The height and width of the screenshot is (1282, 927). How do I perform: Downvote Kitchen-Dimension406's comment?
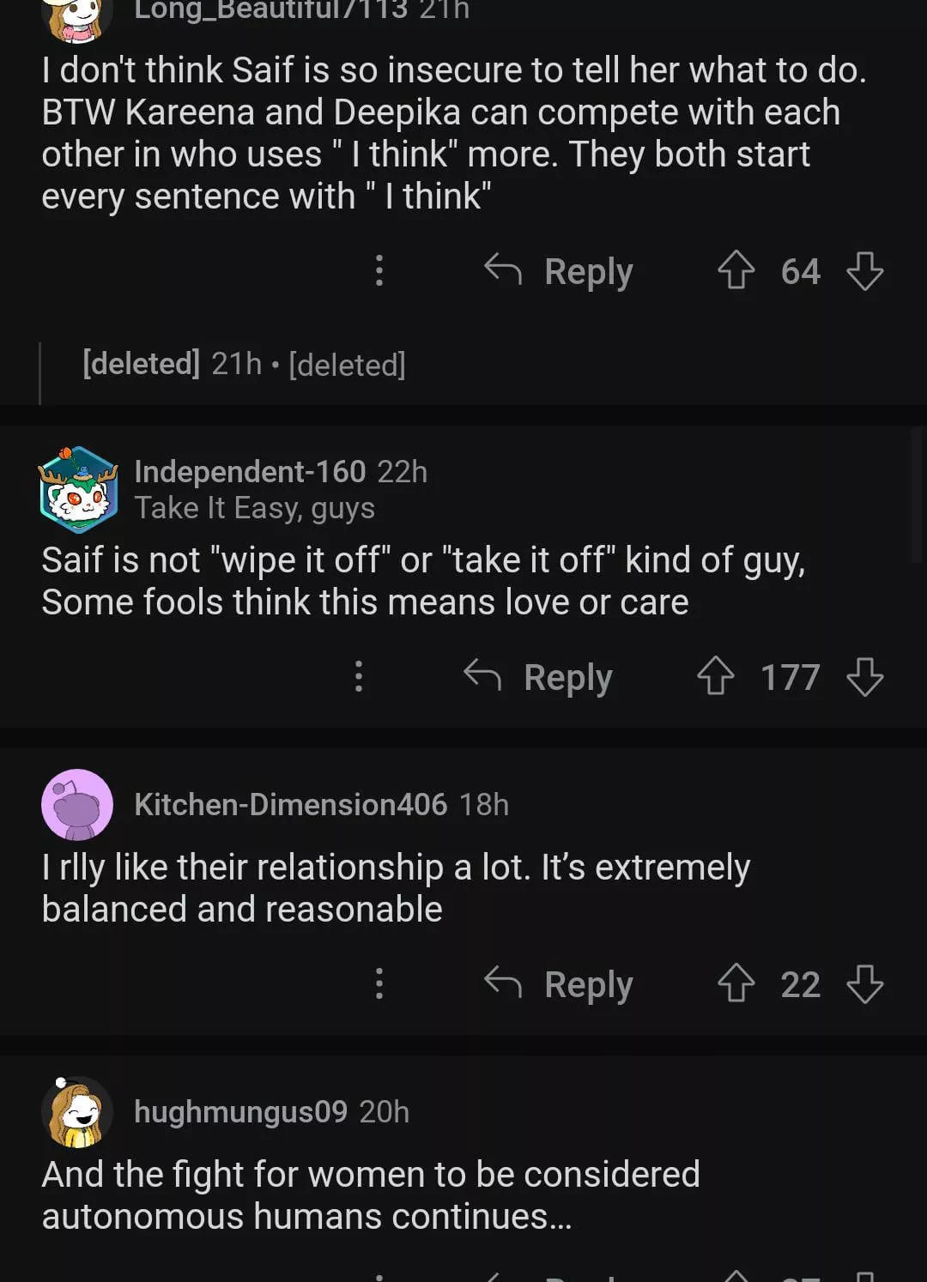tap(864, 983)
